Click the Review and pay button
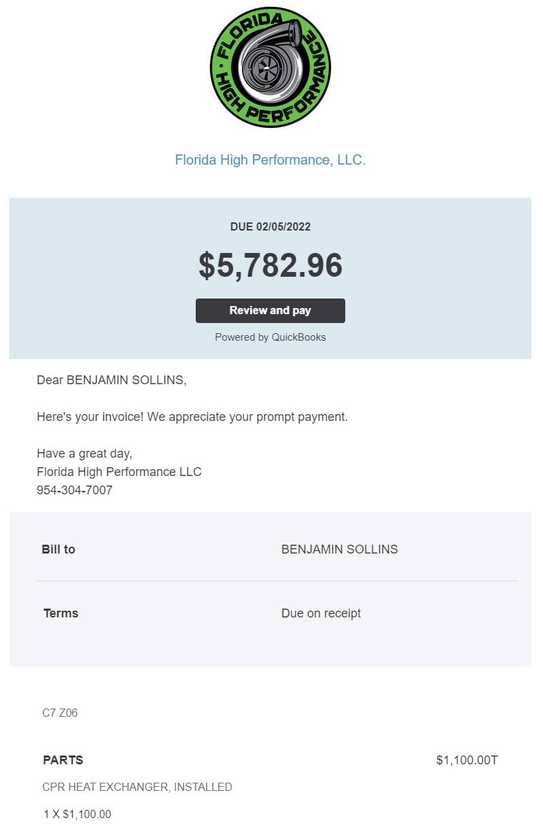This screenshot has width=543, height=833. 270,311
